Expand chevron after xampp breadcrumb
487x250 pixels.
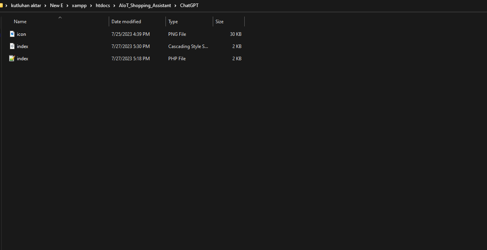click(91, 6)
